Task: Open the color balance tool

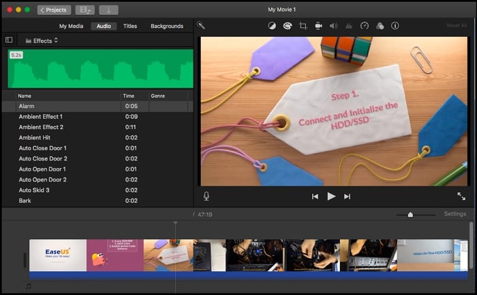Action: (271, 26)
